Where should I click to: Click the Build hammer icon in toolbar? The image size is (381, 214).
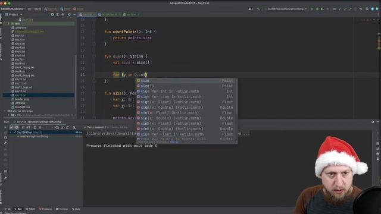click(x=258, y=9)
